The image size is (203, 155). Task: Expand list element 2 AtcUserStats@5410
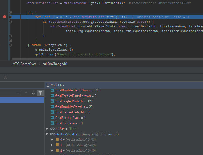click(52, 150)
